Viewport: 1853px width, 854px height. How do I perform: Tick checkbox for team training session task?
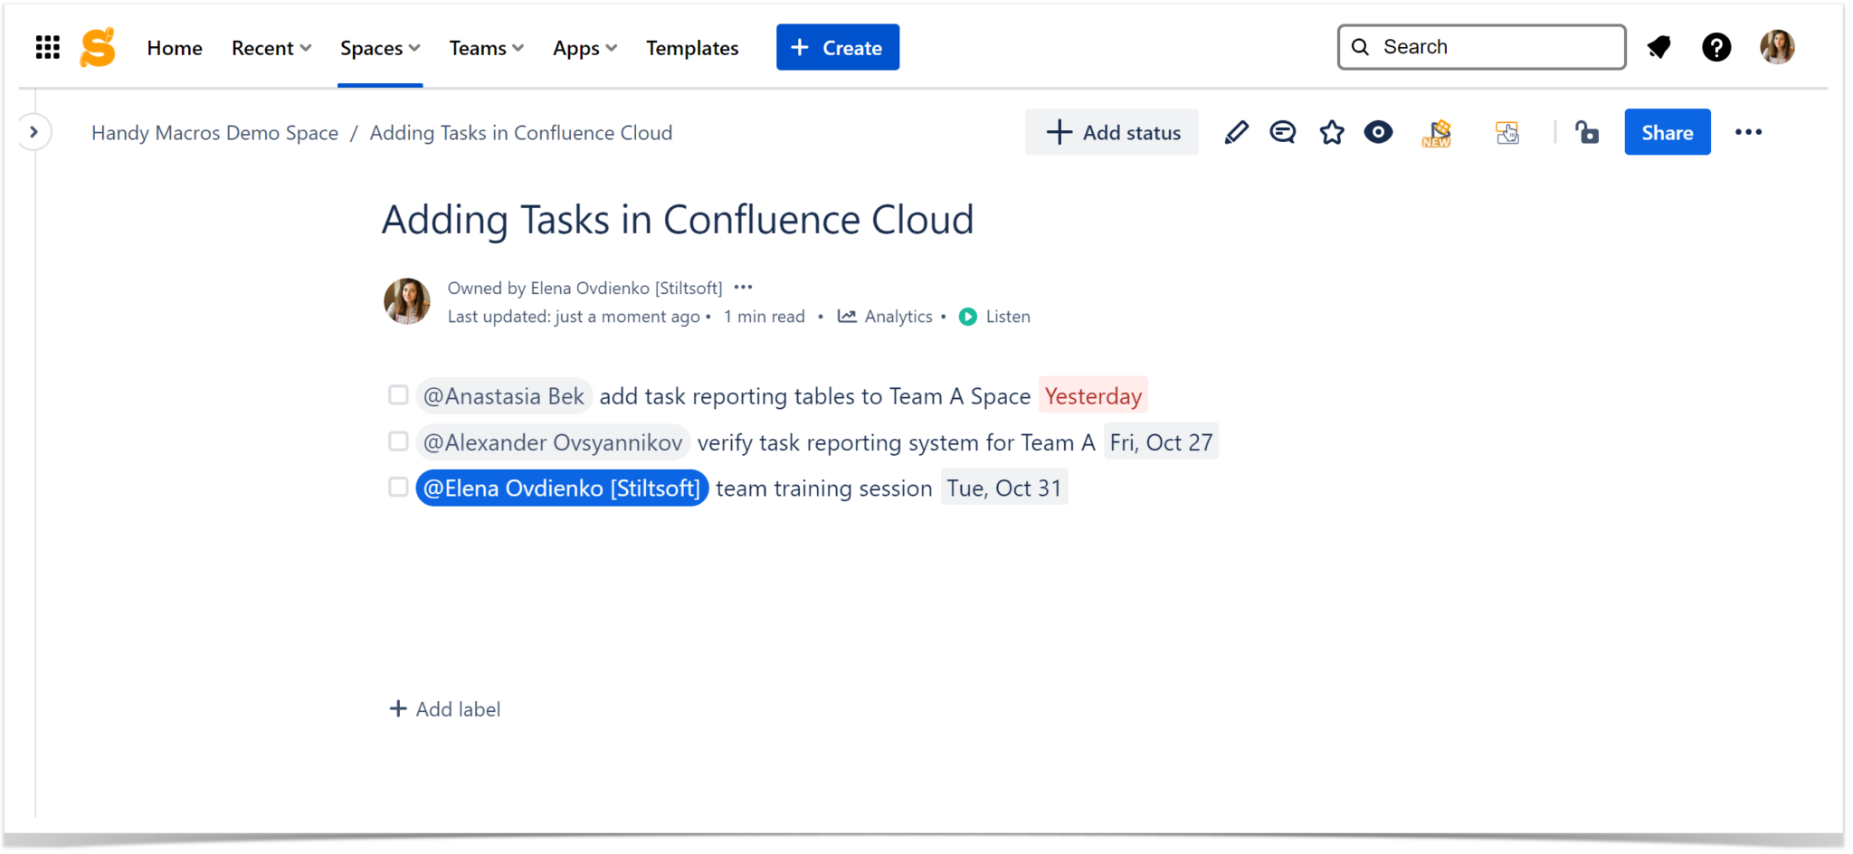tap(397, 487)
